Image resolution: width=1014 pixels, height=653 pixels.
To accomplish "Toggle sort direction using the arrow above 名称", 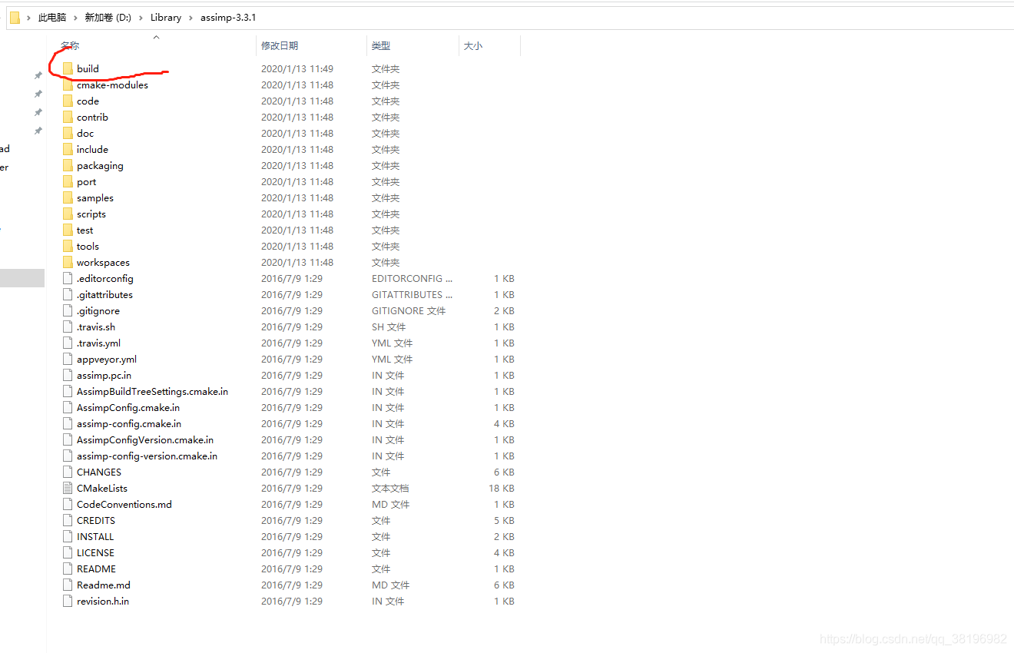I will pyautogui.click(x=156, y=36).
